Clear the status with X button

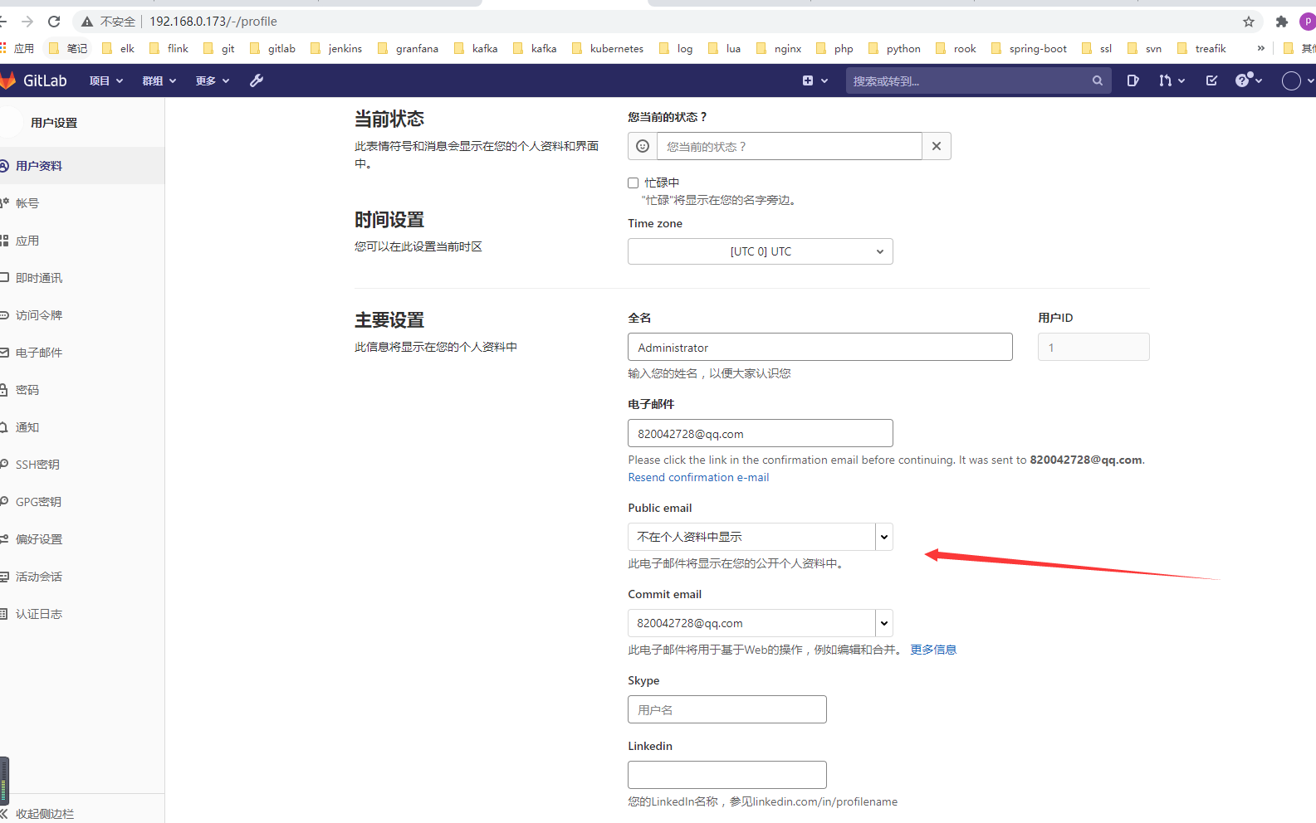[x=937, y=146]
